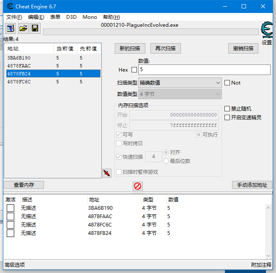Click 手动添加地址 button
Viewport: 276px width, 273px height.
252,185
